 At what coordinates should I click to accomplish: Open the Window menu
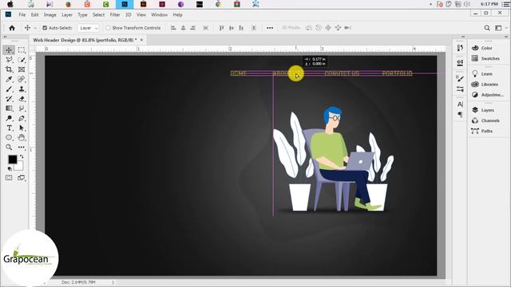159,15
